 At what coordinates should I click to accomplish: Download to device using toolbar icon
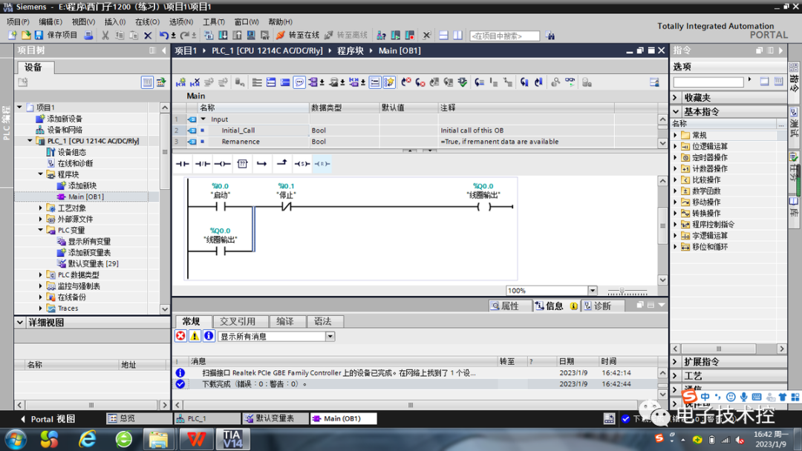coord(223,36)
